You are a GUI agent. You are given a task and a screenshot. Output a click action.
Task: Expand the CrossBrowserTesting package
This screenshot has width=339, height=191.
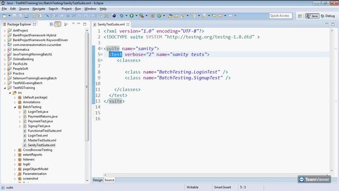[x=15, y=150]
